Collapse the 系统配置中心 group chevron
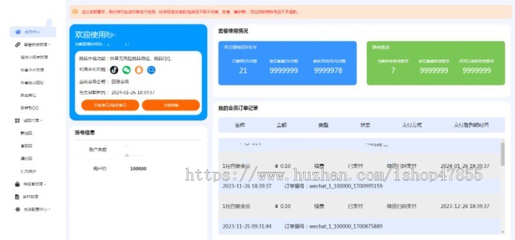Viewport: 515px width, 240px height. click(50, 209)
